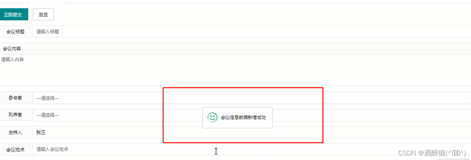The image size is (471, 160).
Task: Expand 参与者 dropdown arrow at right edge
Action: [x=470, y=98]
